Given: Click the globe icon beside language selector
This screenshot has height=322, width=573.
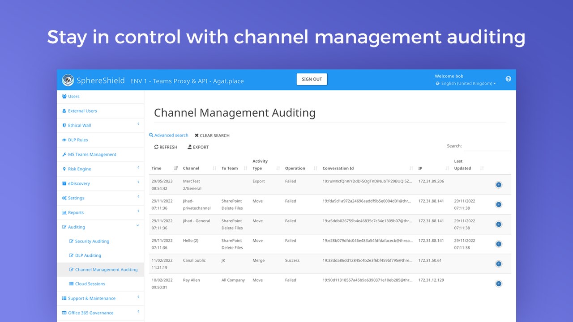Looking at the screenshot, I should pos(437,84).
